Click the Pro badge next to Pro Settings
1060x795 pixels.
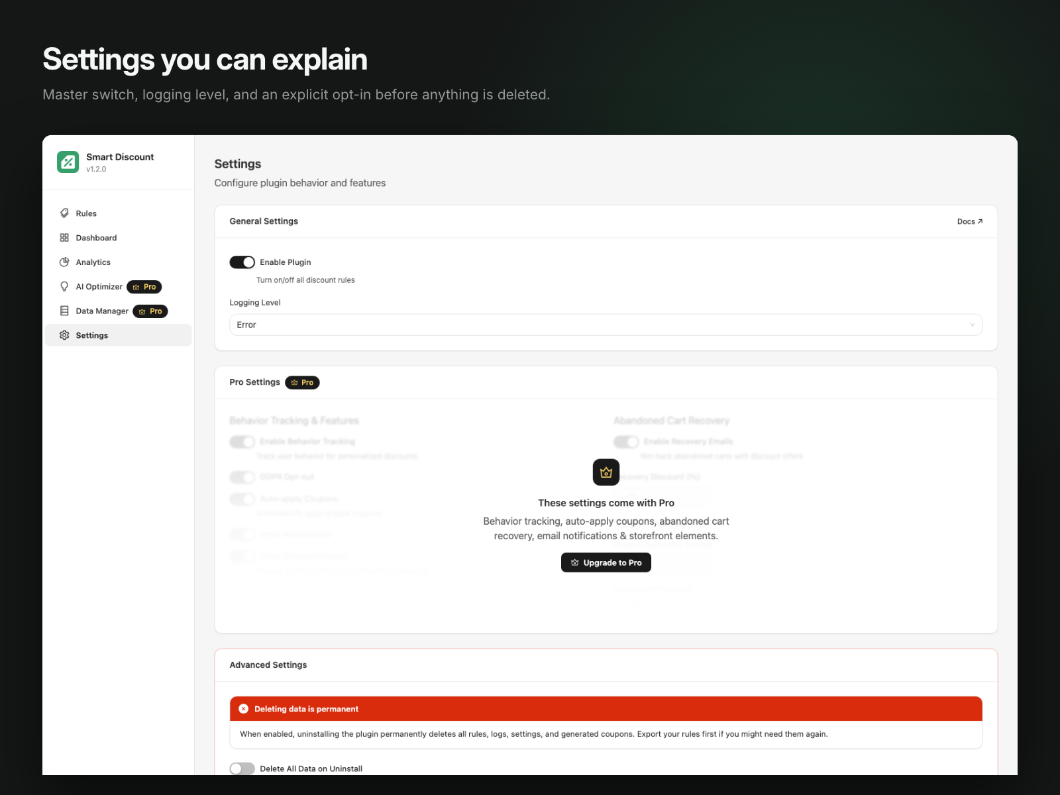tap(302, 382)
